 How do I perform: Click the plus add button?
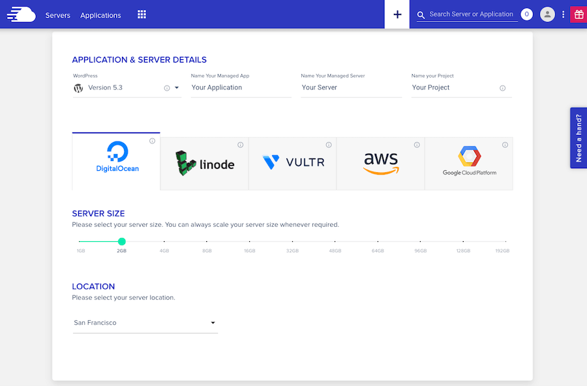[397, 14]
